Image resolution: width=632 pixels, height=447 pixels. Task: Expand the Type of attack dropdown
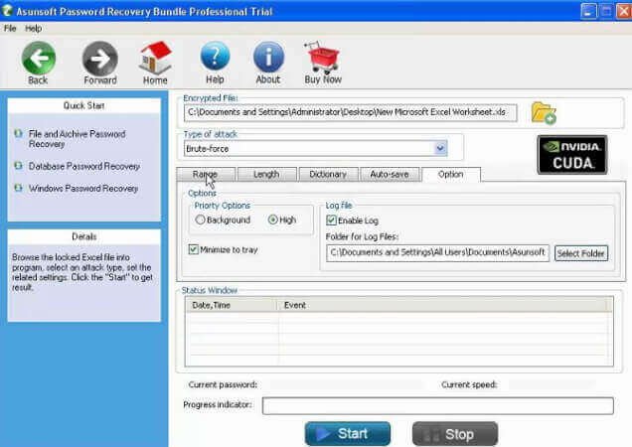(x=440, y=149)
